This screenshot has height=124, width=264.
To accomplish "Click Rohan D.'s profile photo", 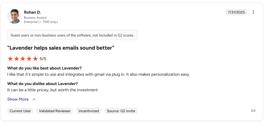I will [14, 16].
